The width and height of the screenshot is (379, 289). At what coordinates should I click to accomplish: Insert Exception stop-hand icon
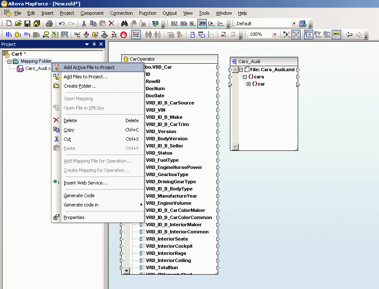[123, 35]
